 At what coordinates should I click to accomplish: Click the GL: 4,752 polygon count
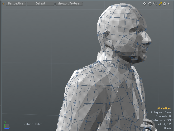(x=165, y=124)
